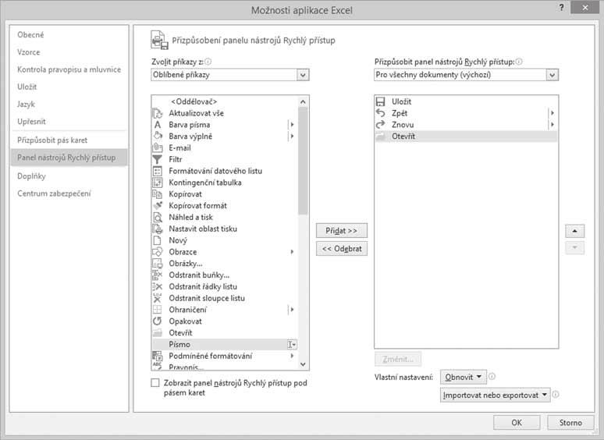Click the Odstranit sloupce listu icon
The width and height of the screenshot is (604, 440).
pyautogui.click(x=158, y=298)
